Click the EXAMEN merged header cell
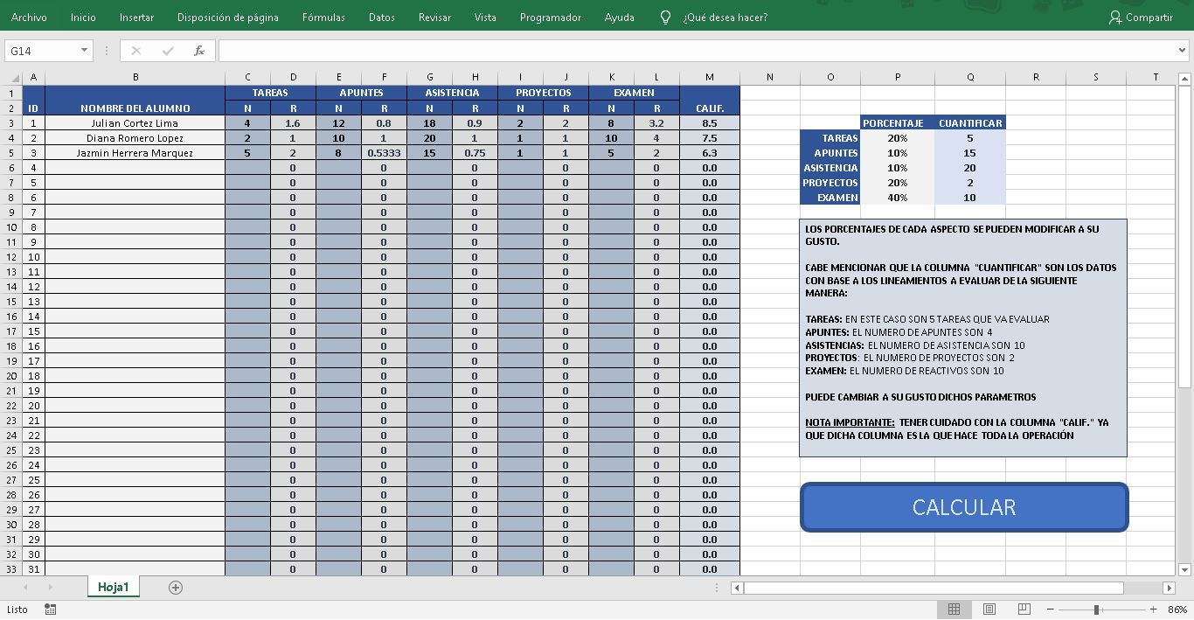Viewport: 1194px width, 620px height. (x=634, y=93)
